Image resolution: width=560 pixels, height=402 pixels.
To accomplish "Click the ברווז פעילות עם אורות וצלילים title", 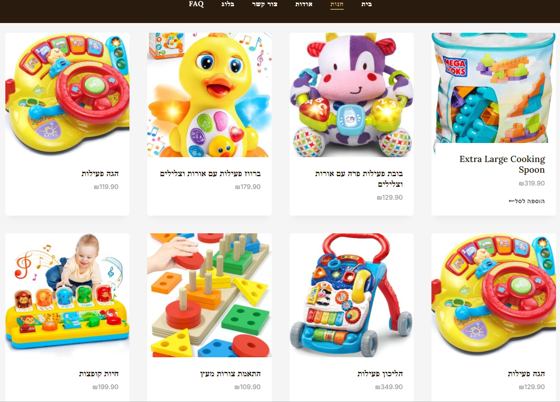I will click(211, 174).
